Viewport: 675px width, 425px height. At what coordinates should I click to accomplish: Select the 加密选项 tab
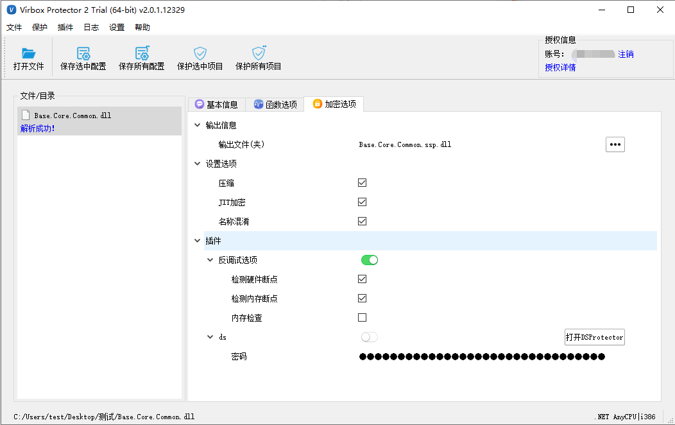[x=334, y=104]
